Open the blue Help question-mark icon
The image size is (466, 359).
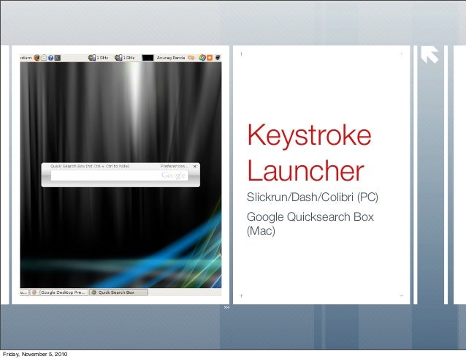pos(51,58)
